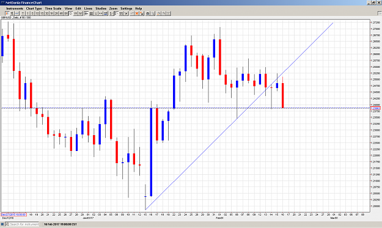Select the candlestick chart type icon
This screenshot has width=382, height=228.
(x=7, y=13)
